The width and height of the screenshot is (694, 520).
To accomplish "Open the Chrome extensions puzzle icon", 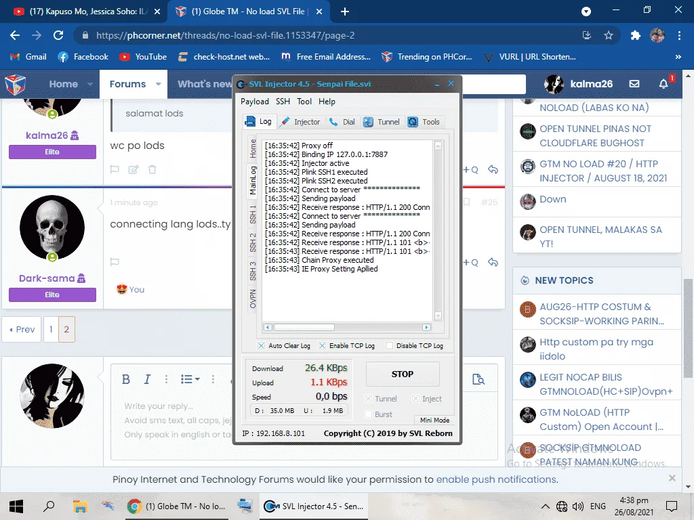I will 636,35.
